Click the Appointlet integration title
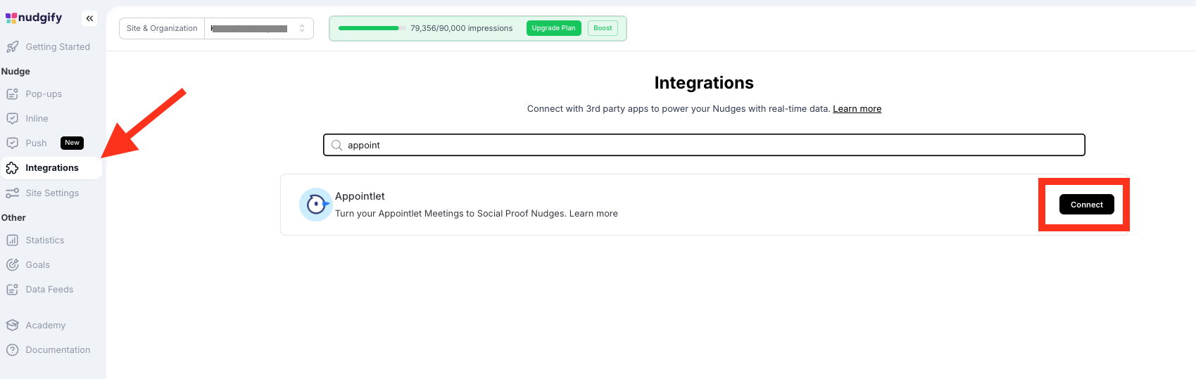This screenshot has width=1196, height=379. 360,196
